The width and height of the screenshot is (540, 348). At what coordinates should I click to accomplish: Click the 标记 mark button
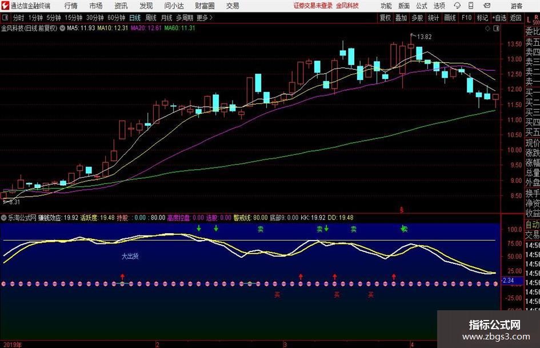(482, 18)
